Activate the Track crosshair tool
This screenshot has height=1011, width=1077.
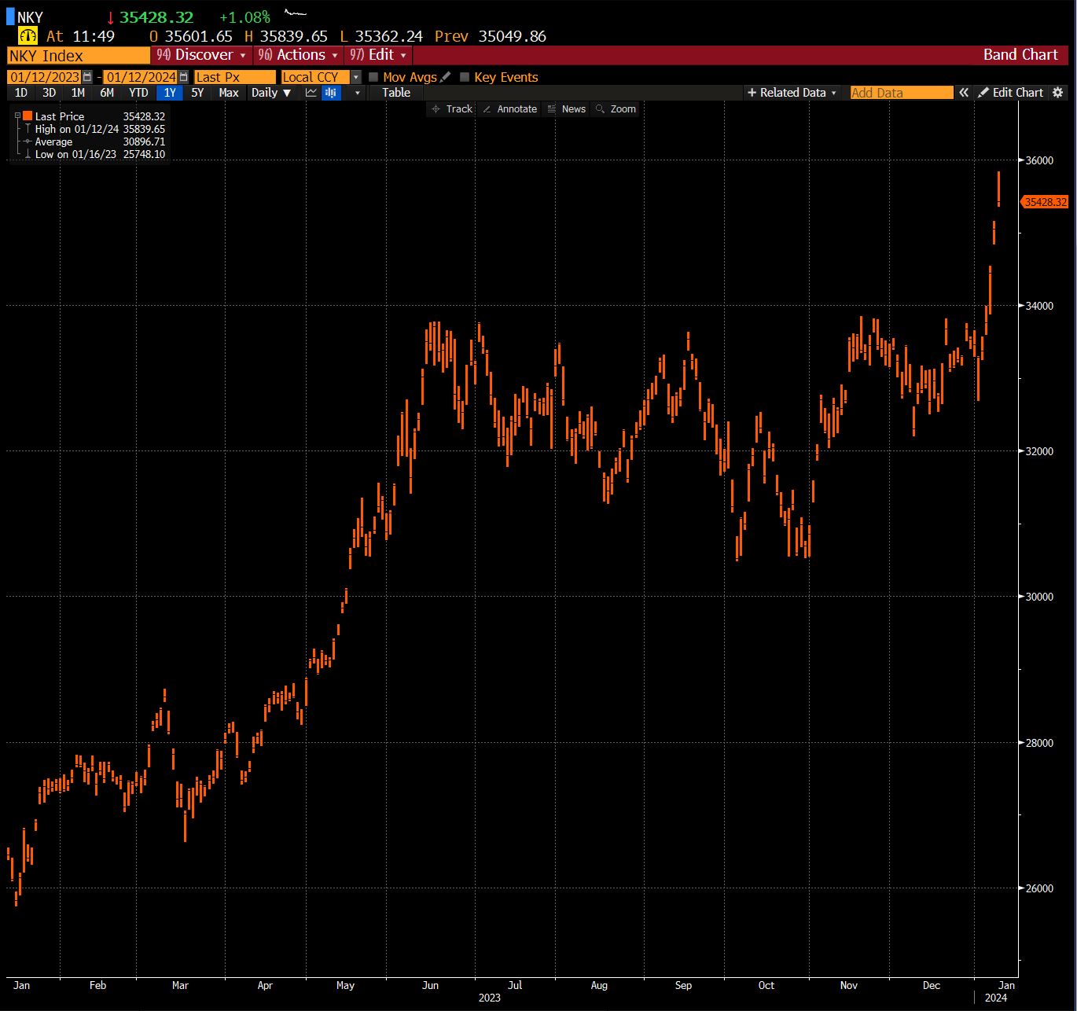pyautogui.click(x=452, y=109)
